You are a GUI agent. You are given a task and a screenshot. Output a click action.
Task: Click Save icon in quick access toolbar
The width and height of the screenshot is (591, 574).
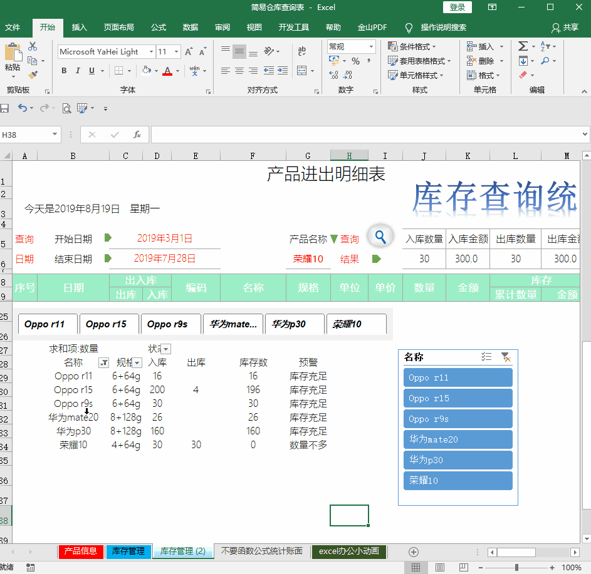tap(4, 108)
